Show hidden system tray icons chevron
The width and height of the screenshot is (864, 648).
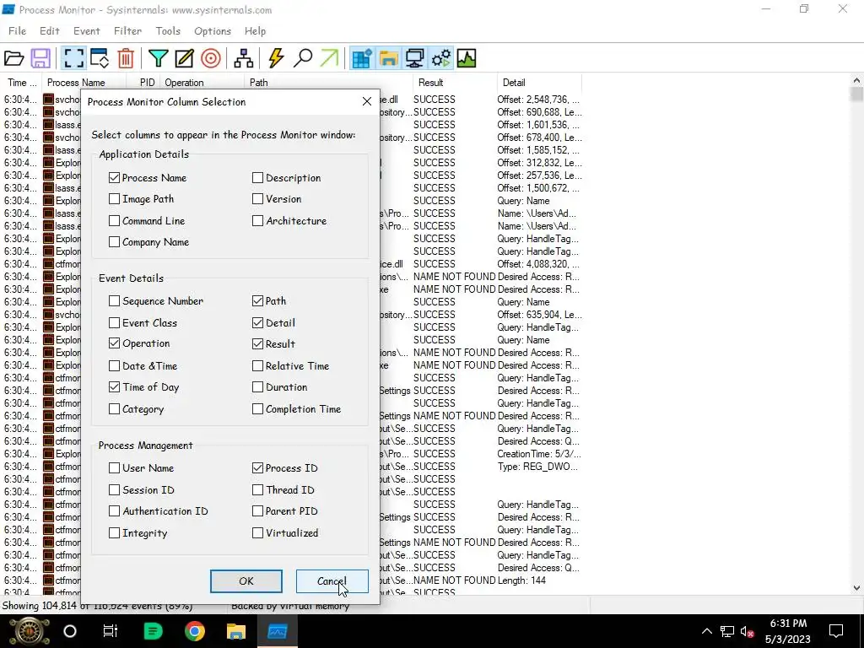(x=706, y=631)
